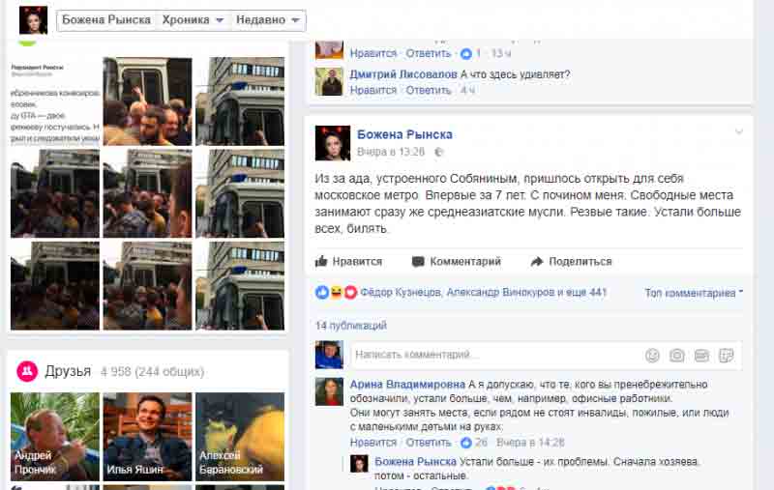Click the pink Друзья friends icon

27,371
